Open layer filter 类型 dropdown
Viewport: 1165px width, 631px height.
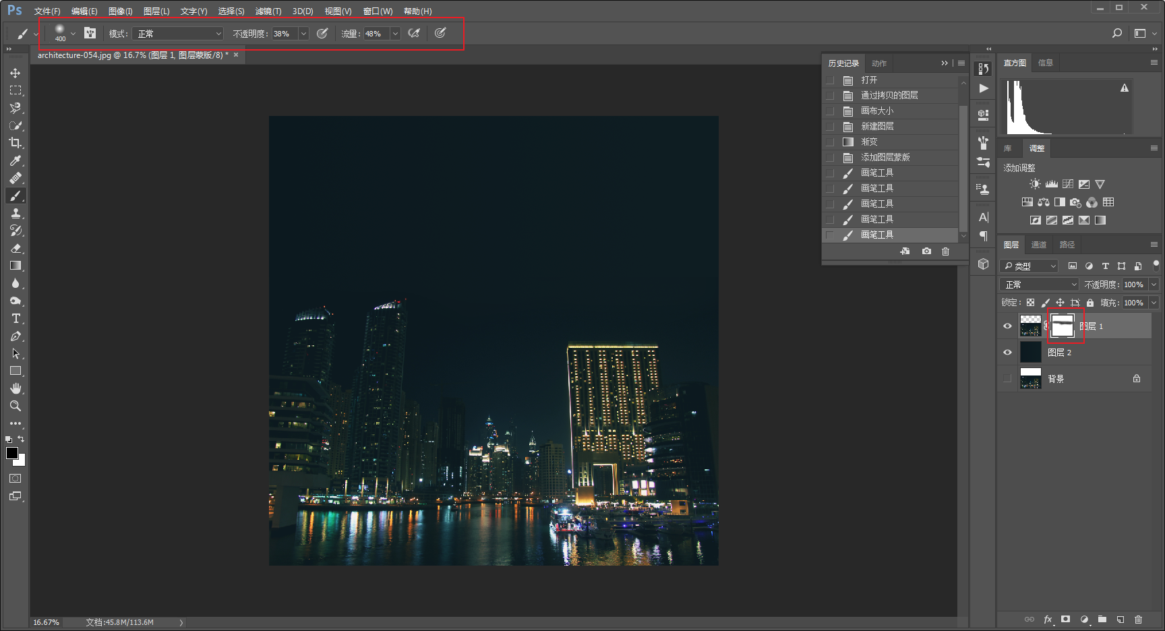(x=1029, y=266)
